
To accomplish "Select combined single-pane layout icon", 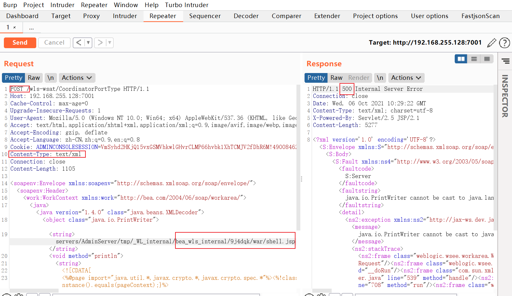I will tap(487, 59).
